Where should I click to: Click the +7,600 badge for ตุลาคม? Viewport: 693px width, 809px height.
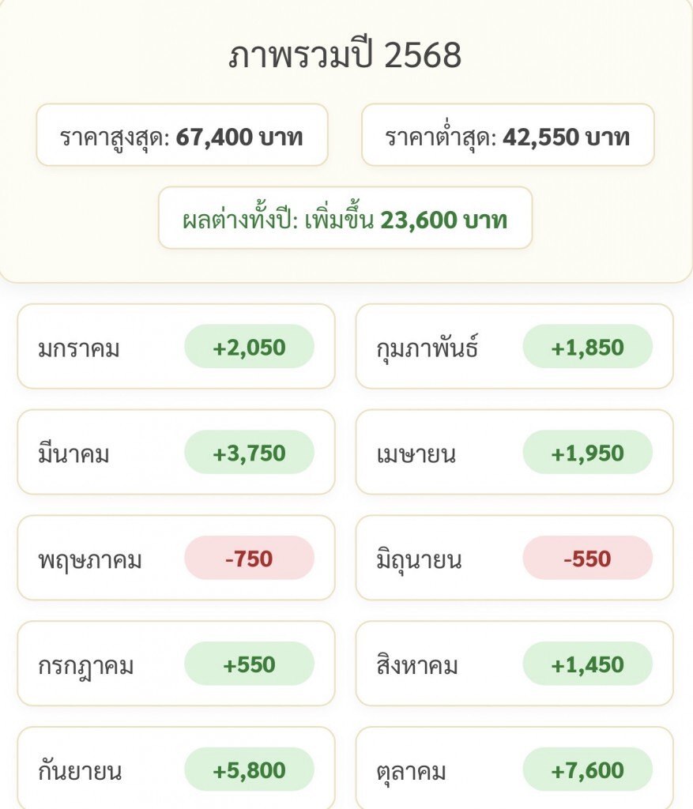coord(588,770)
